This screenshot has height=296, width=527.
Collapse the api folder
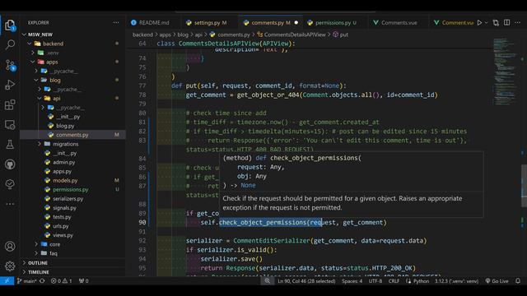[40, 99]
